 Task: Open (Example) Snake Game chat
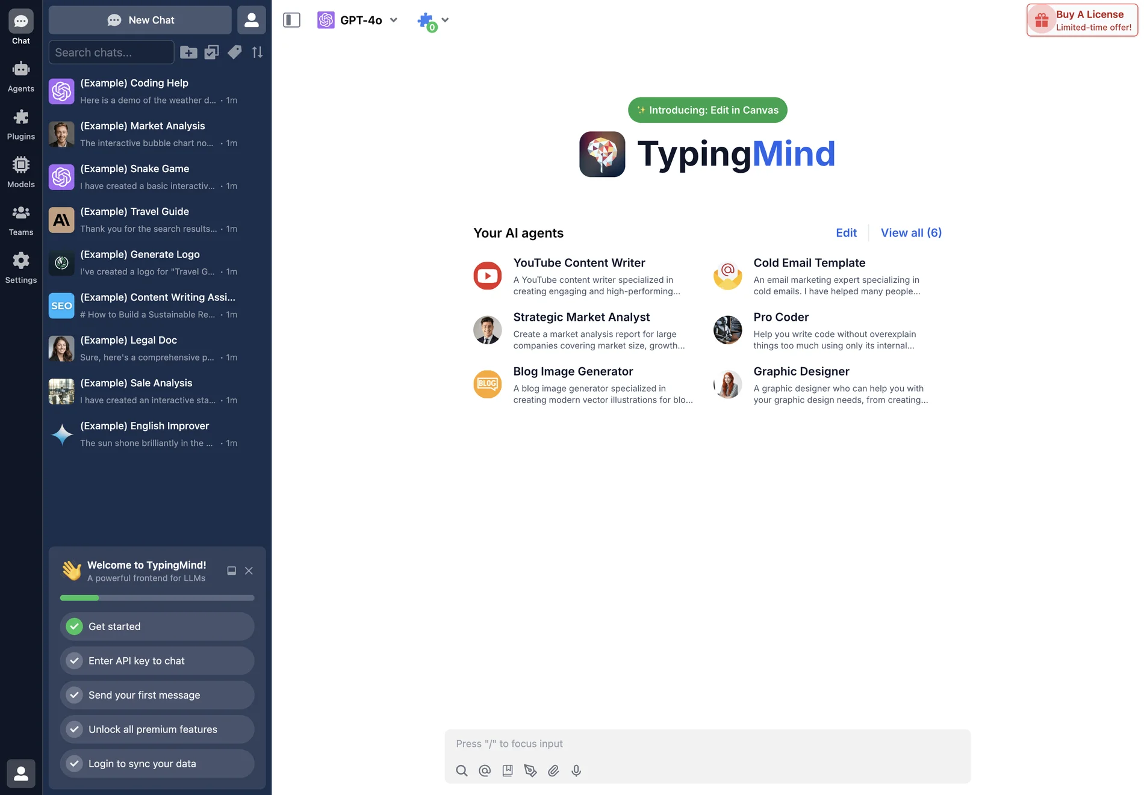pos(157,176)
